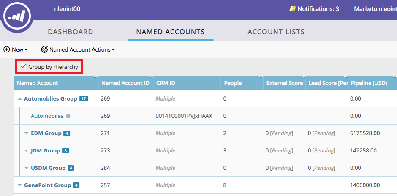Click the plus icon beside New
This screenshot has height=196, width=397.
tap(7, 49)
